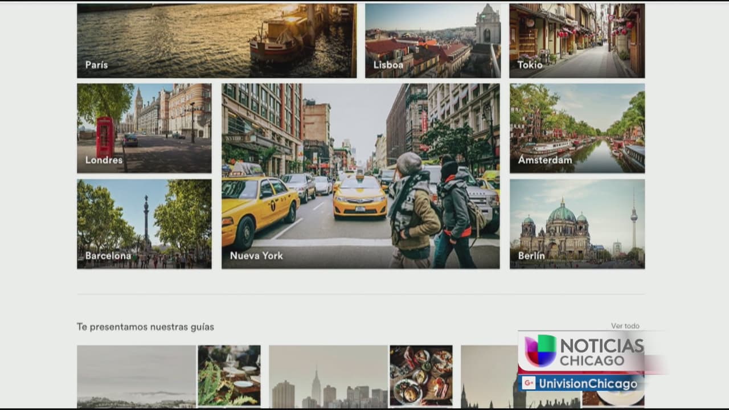This screenshot has height=410, width=729.
Task: Choose the Londres destination tile
Action: click(x=144, y=128)
